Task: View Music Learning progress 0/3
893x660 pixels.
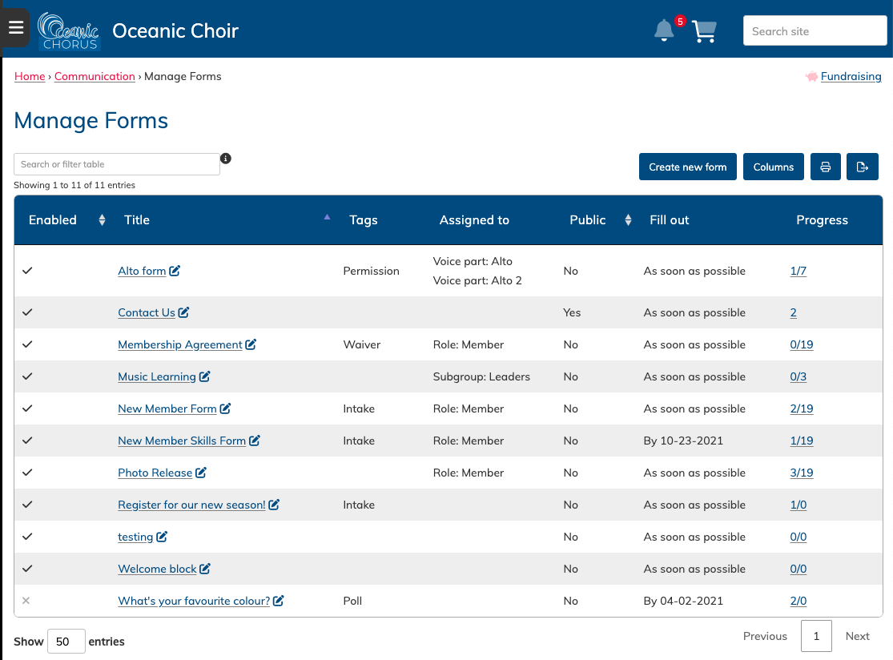Action: coord(798,376)
